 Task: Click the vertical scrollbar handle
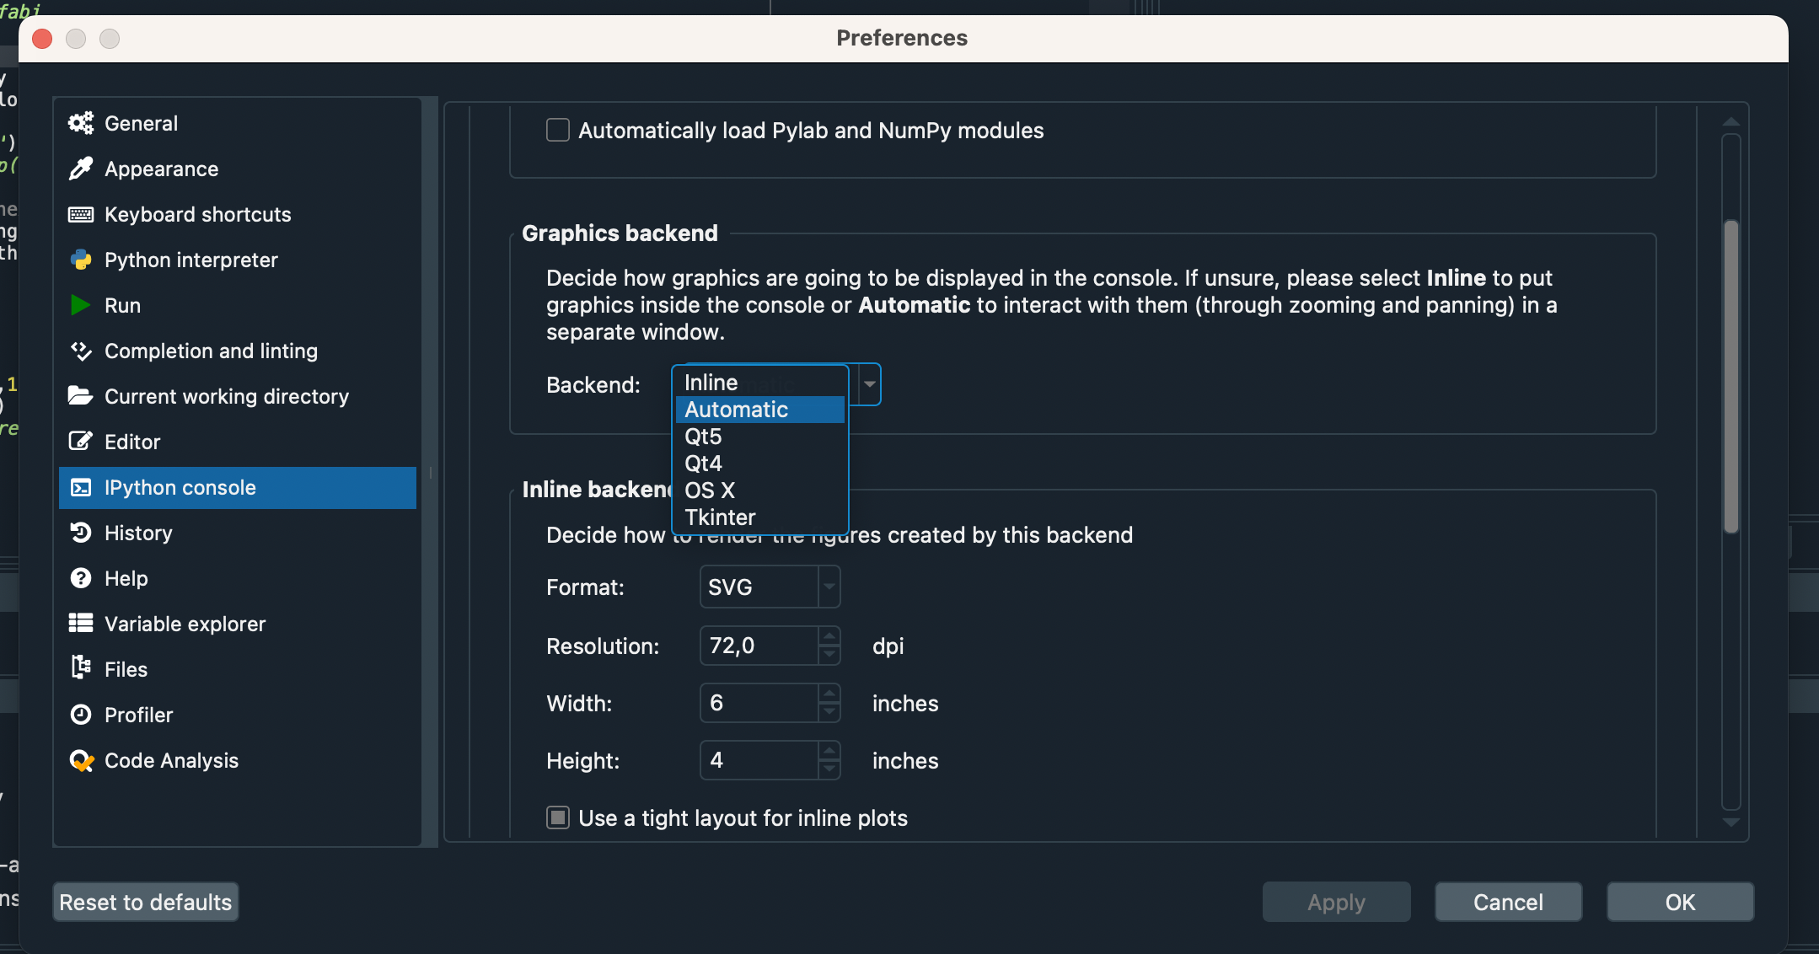tap(1730, 376)
